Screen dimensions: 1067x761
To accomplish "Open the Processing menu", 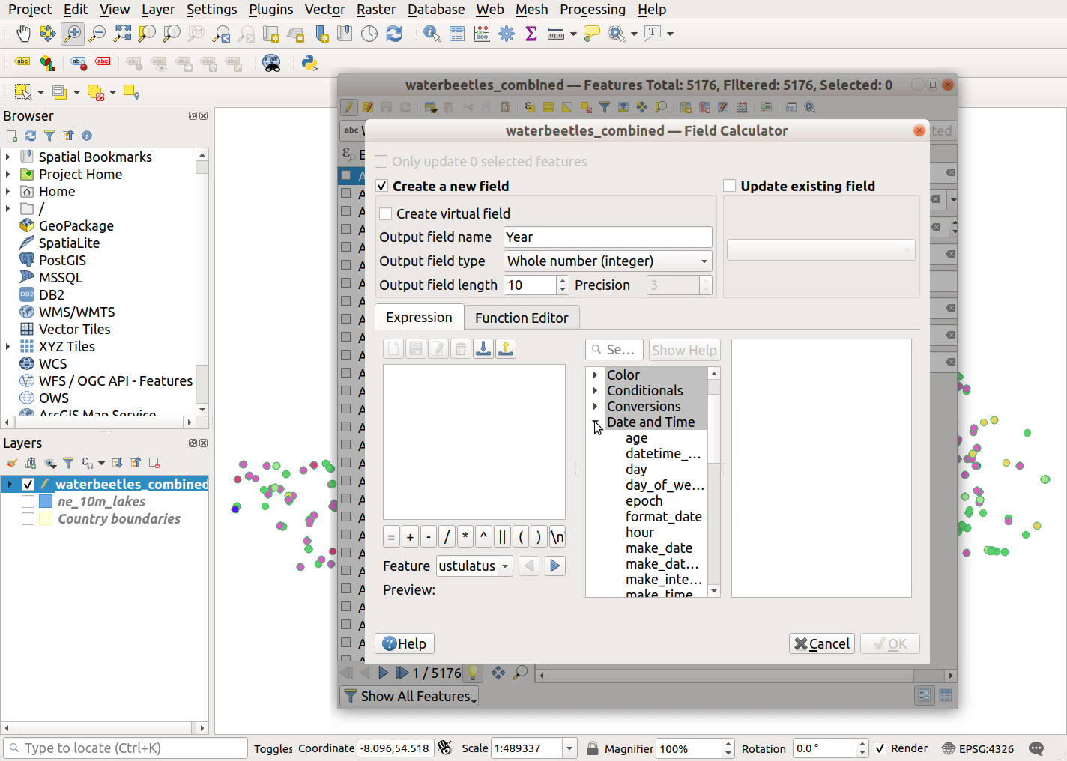I will click(593, 10).
